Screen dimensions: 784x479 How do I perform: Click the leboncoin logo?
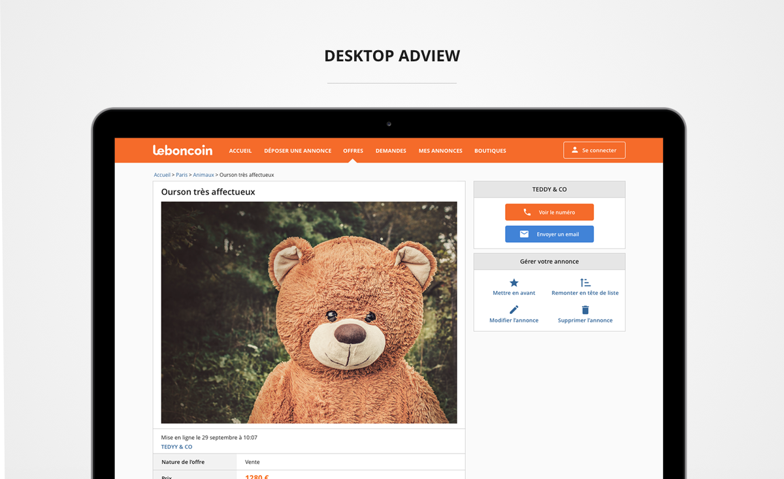tap(182, 150)
